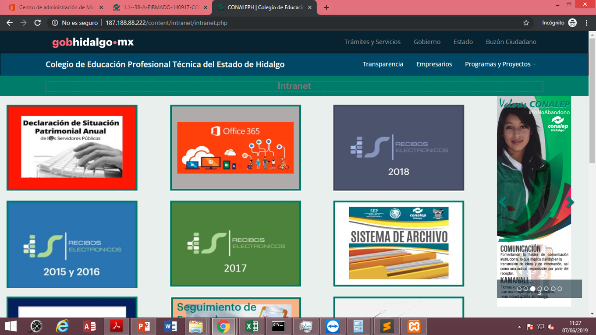Open Microsoft Access from the taskbar
This screenshot has height=335, width=596.
tap(89, 326)
